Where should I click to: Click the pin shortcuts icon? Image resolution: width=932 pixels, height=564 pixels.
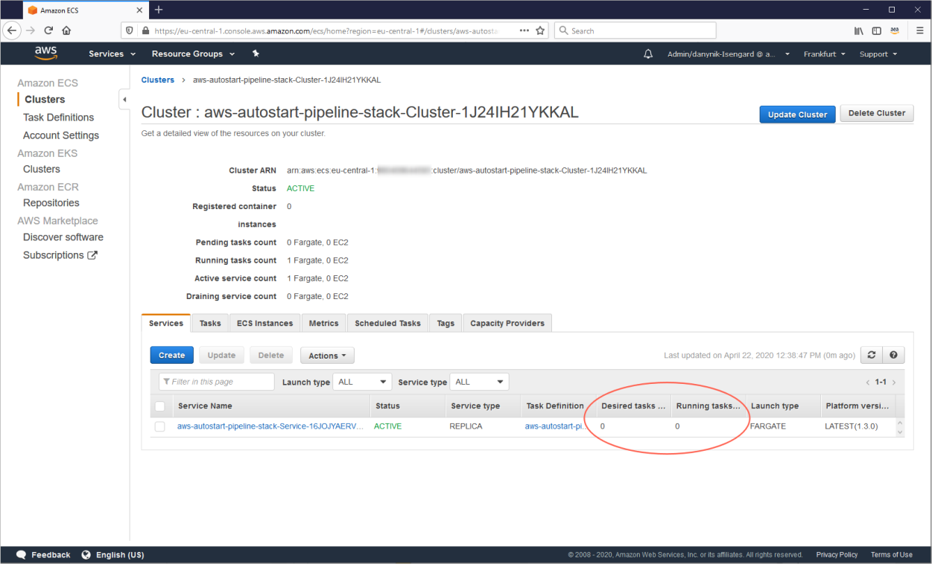tap(256, 54)
